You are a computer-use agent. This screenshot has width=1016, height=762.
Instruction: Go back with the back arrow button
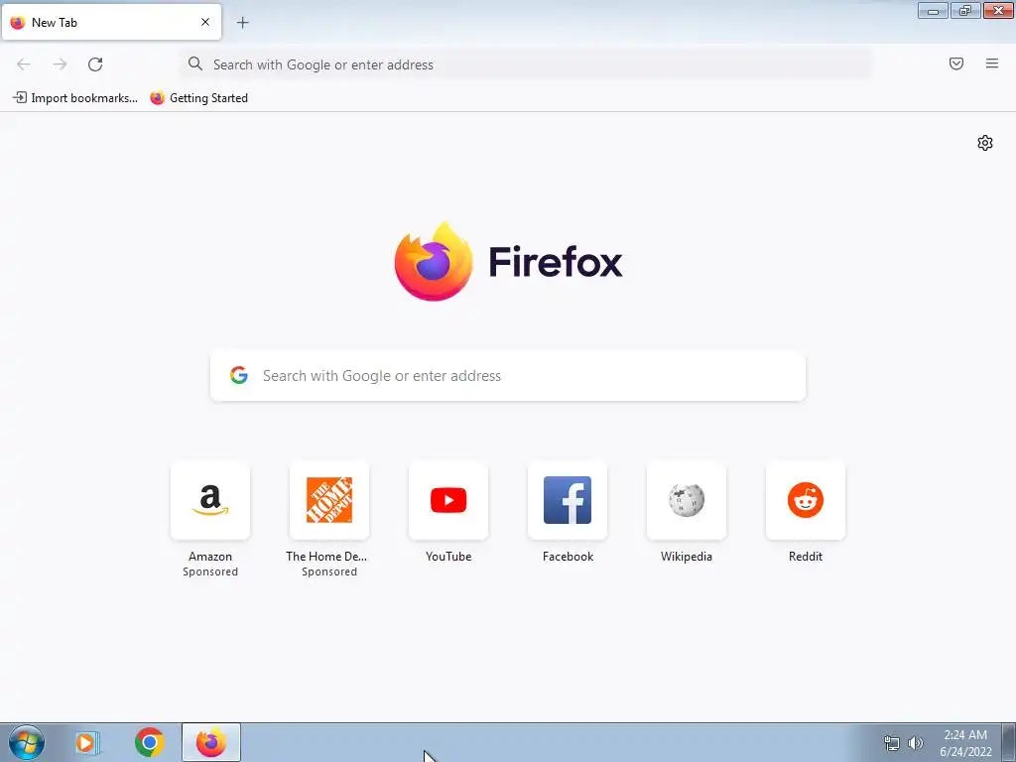point(24,64)
